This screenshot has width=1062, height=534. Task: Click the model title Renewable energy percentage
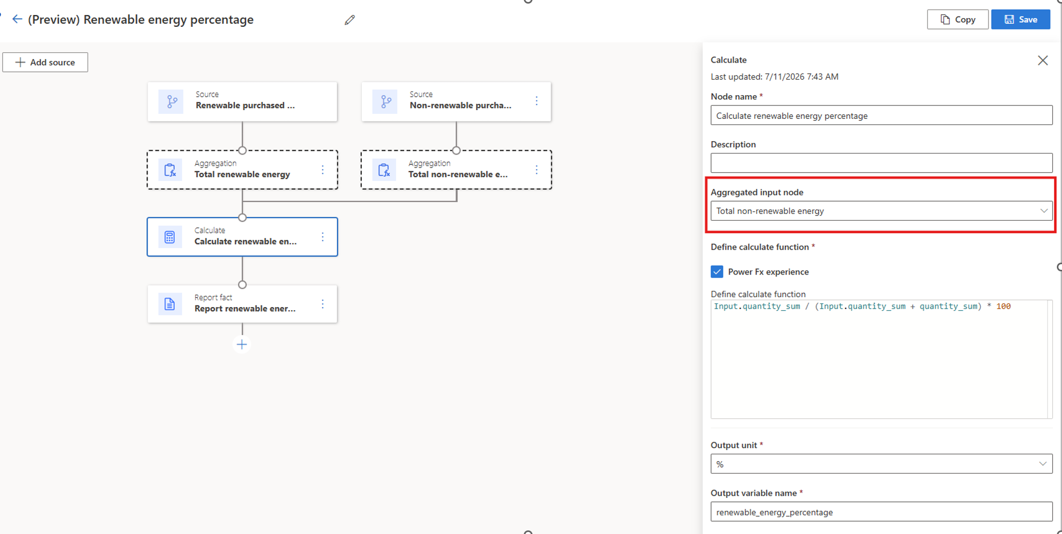tap(141, 20)
